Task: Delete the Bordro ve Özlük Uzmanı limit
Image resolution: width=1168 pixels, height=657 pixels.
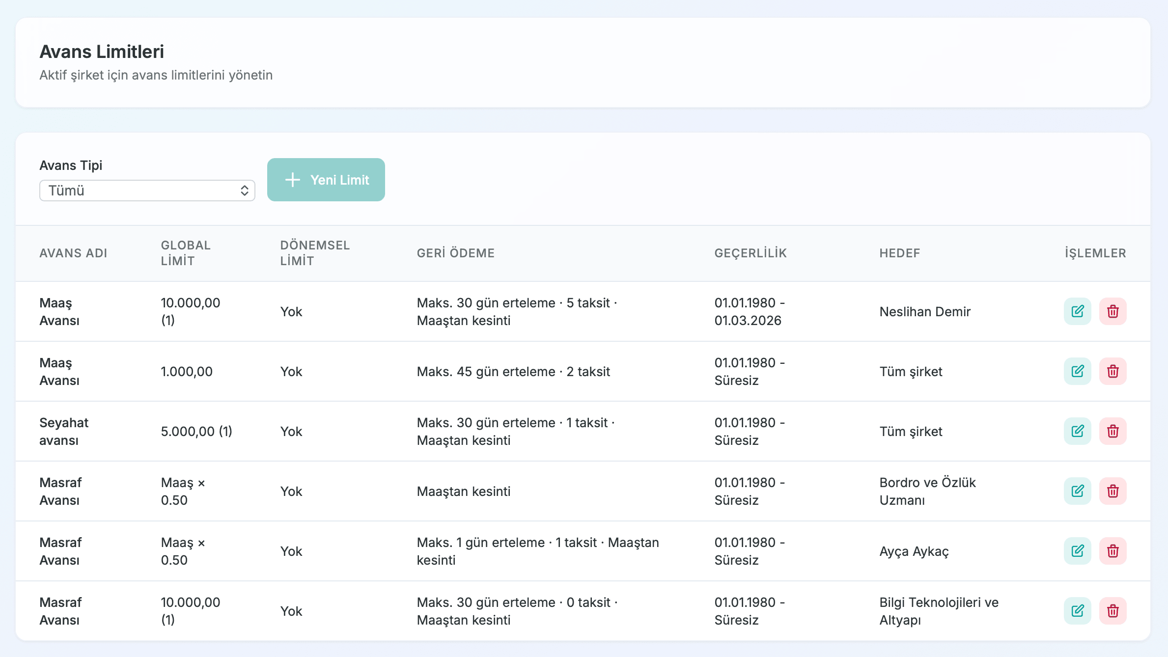Action: pos(1112,491)
